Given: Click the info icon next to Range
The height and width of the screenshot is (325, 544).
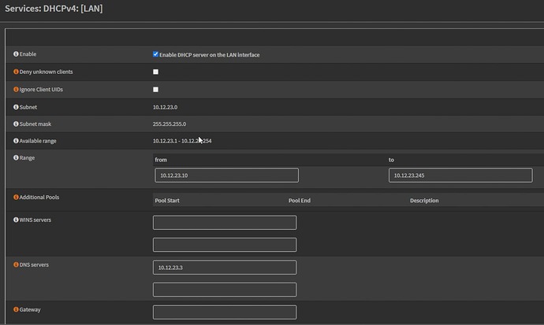Looking at the screenshot, I should pos(17,158).
